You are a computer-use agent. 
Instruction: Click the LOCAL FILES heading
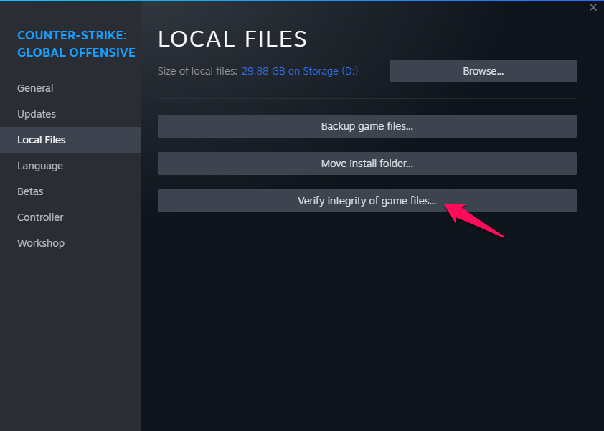(x=232, y=39)
